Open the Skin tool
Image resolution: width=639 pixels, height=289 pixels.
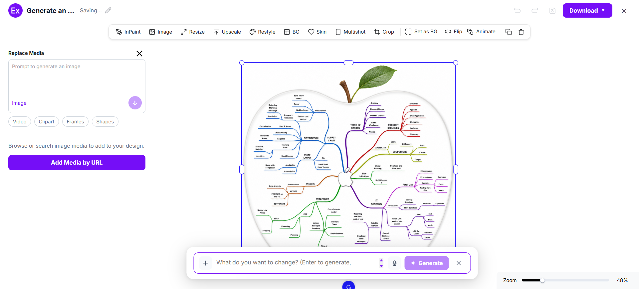[317, 32]
